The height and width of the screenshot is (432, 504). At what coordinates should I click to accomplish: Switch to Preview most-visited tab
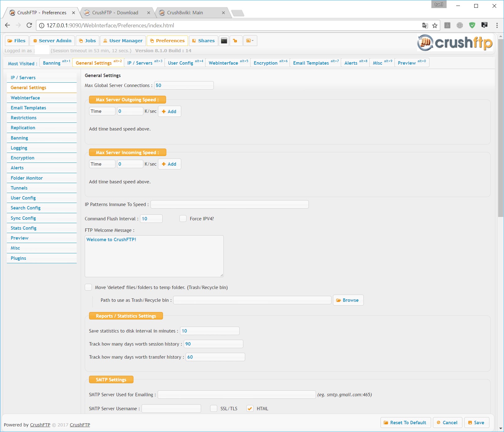coord(412,62)
